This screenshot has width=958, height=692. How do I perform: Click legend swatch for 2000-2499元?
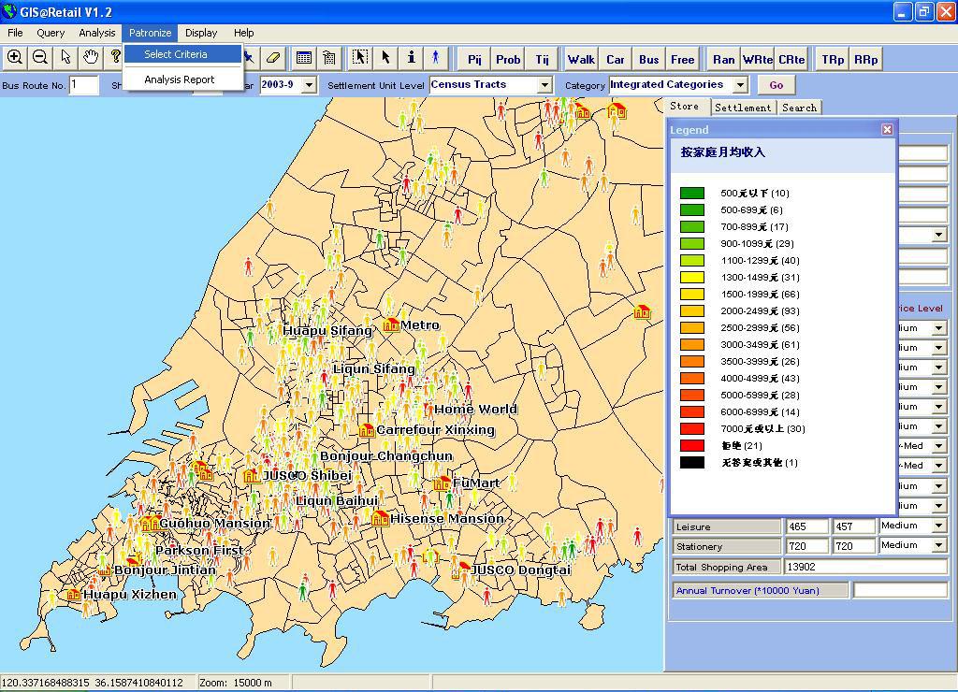[x=692, y=310]
